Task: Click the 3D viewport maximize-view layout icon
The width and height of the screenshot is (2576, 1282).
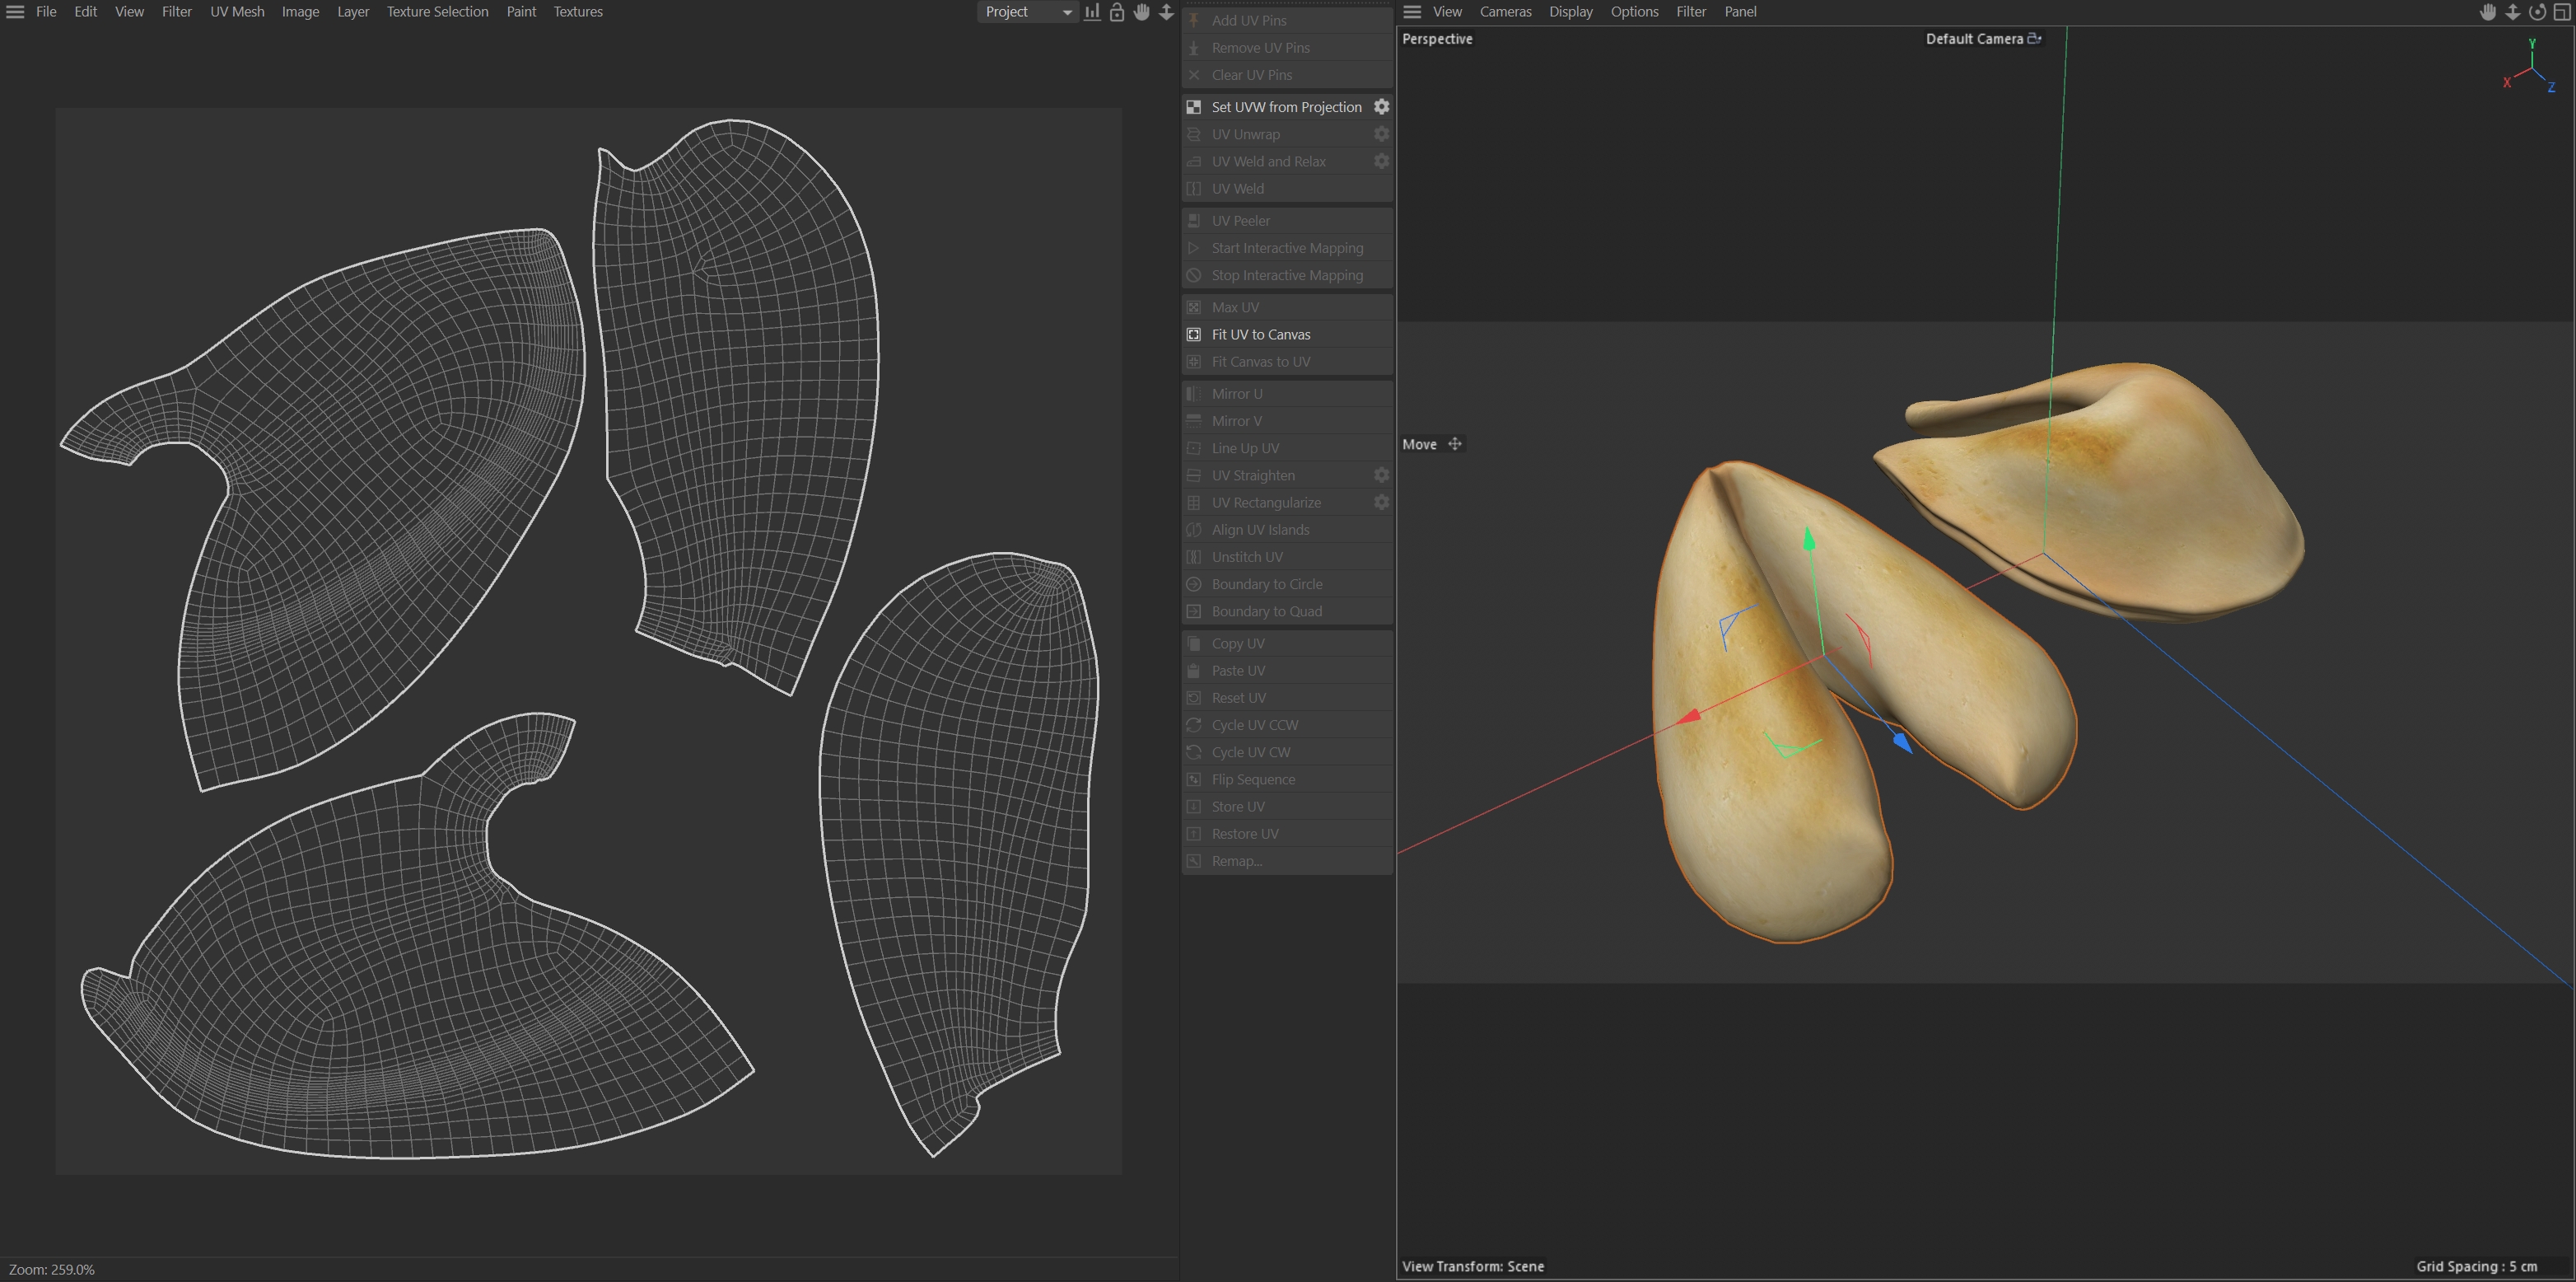Action: coord(2562,12)
